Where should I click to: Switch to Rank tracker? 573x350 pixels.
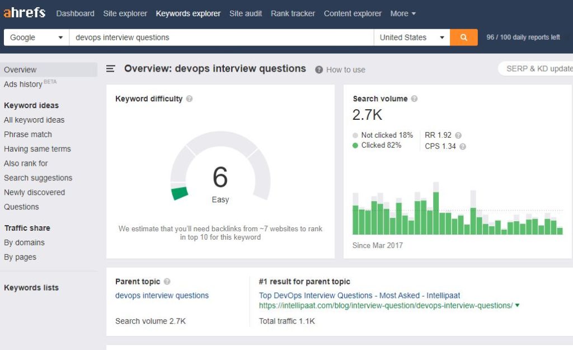tap(293, 13)
